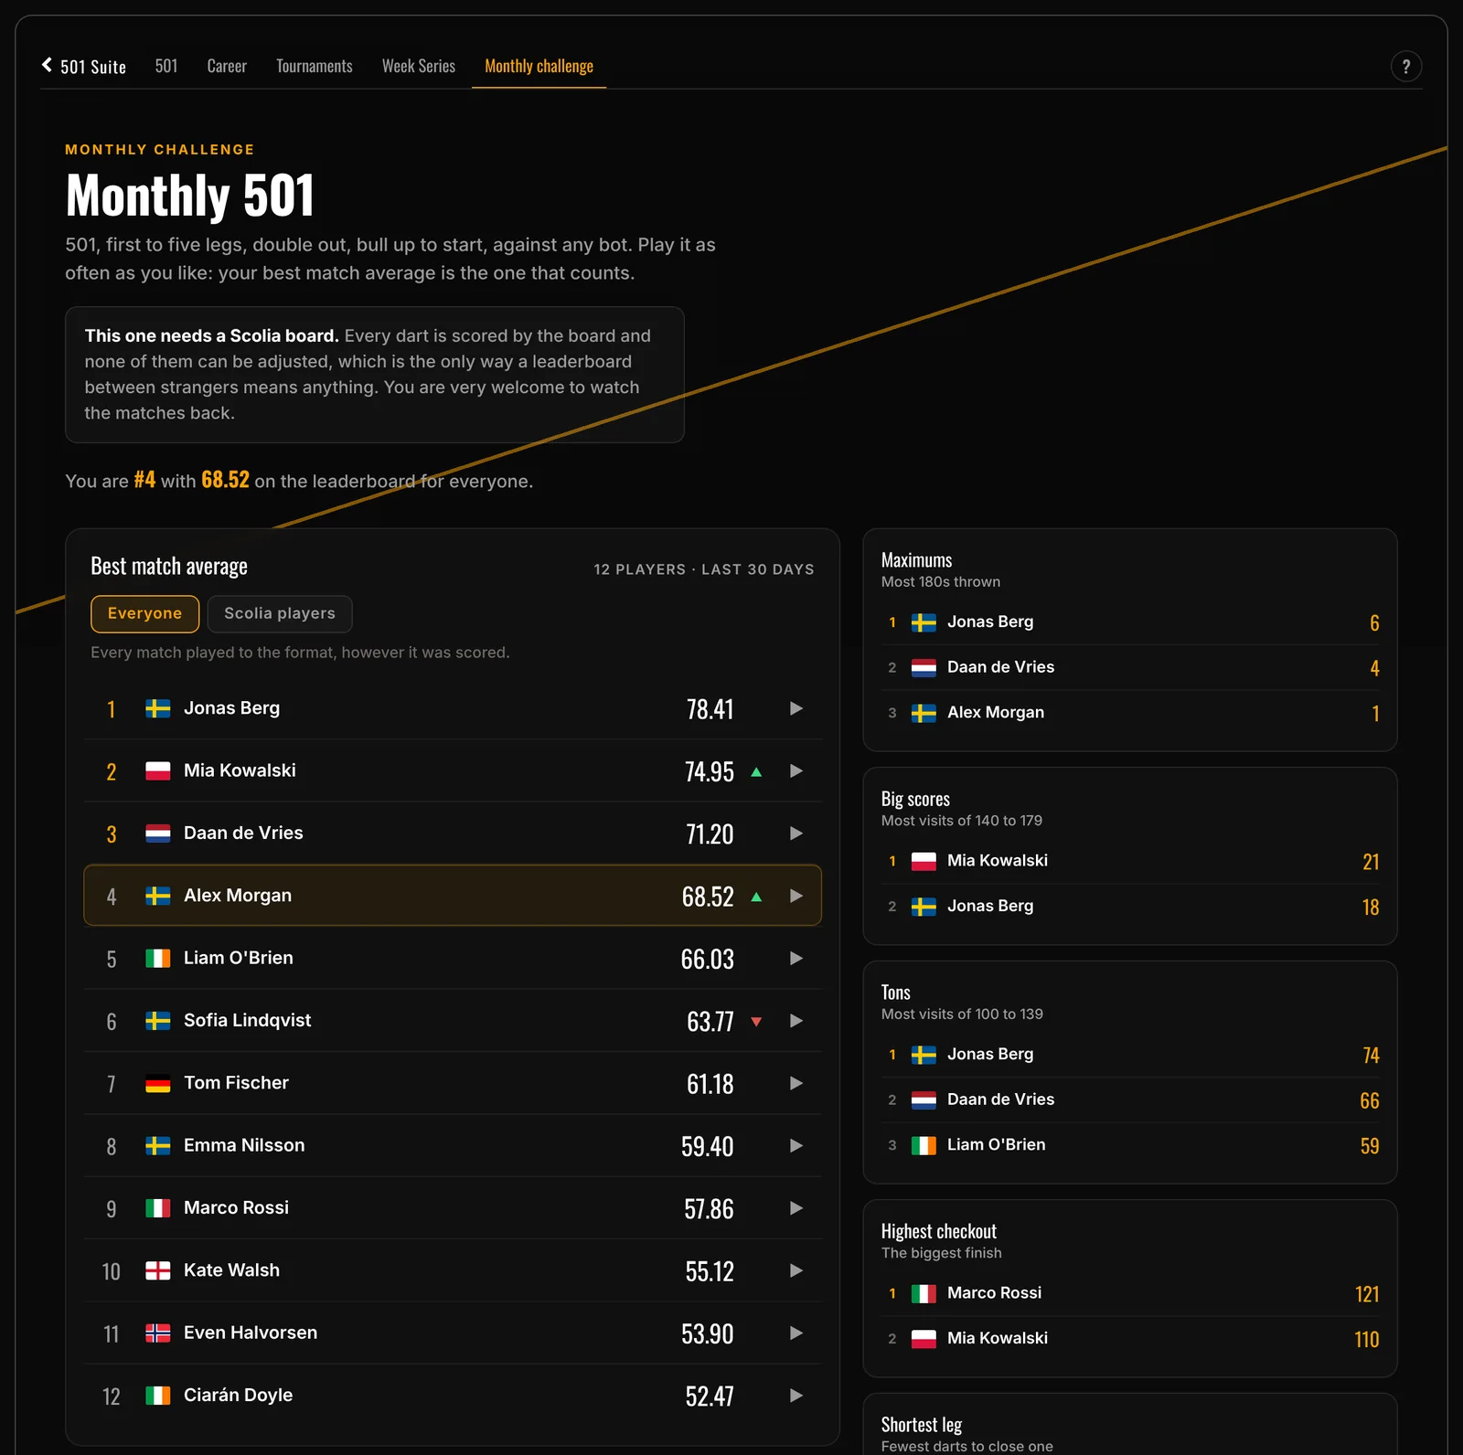Select the Everyone leaderboard filter
This screenshot has height=1455, width=1463.
point(144,614)
